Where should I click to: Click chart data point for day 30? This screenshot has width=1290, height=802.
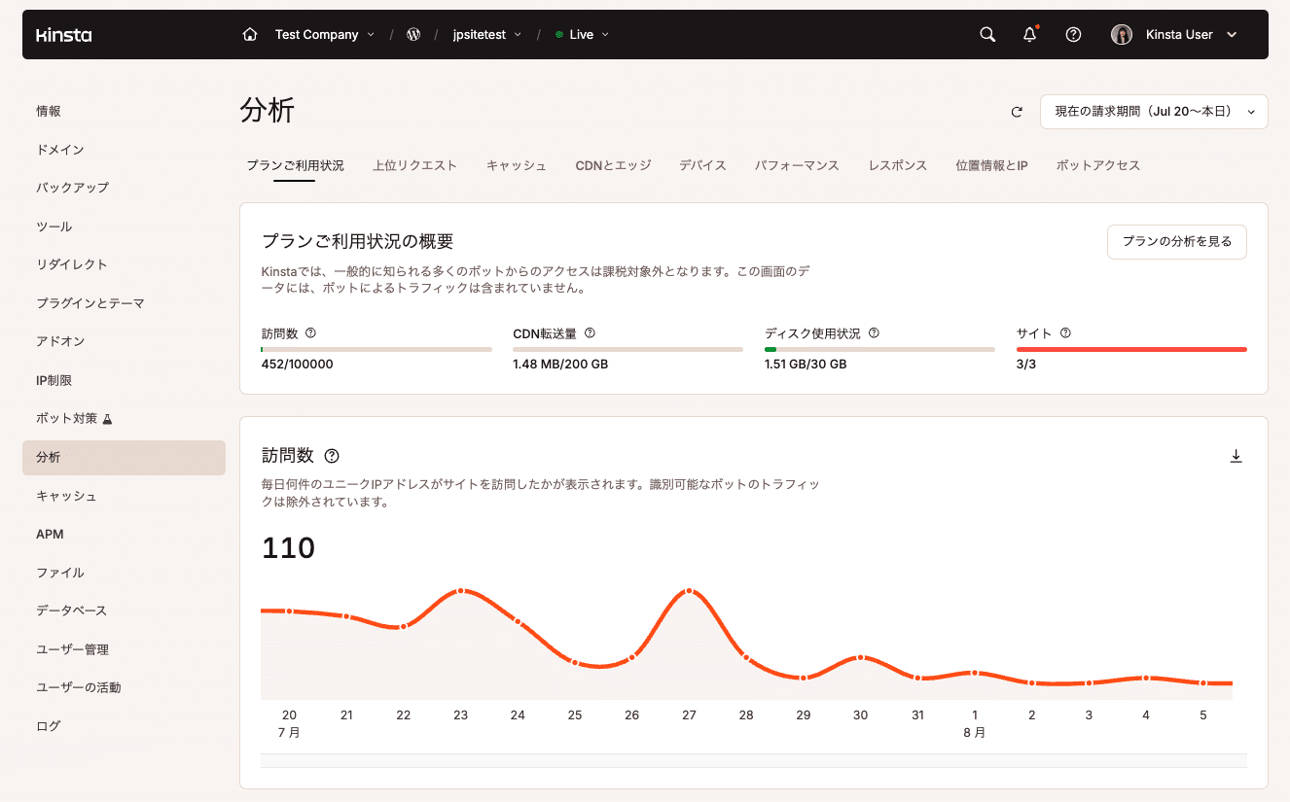pos(860,658)
